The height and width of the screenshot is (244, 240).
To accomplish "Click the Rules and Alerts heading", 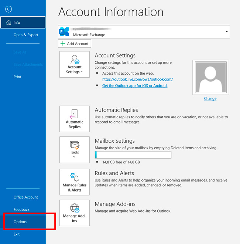I will click(114, 173).
